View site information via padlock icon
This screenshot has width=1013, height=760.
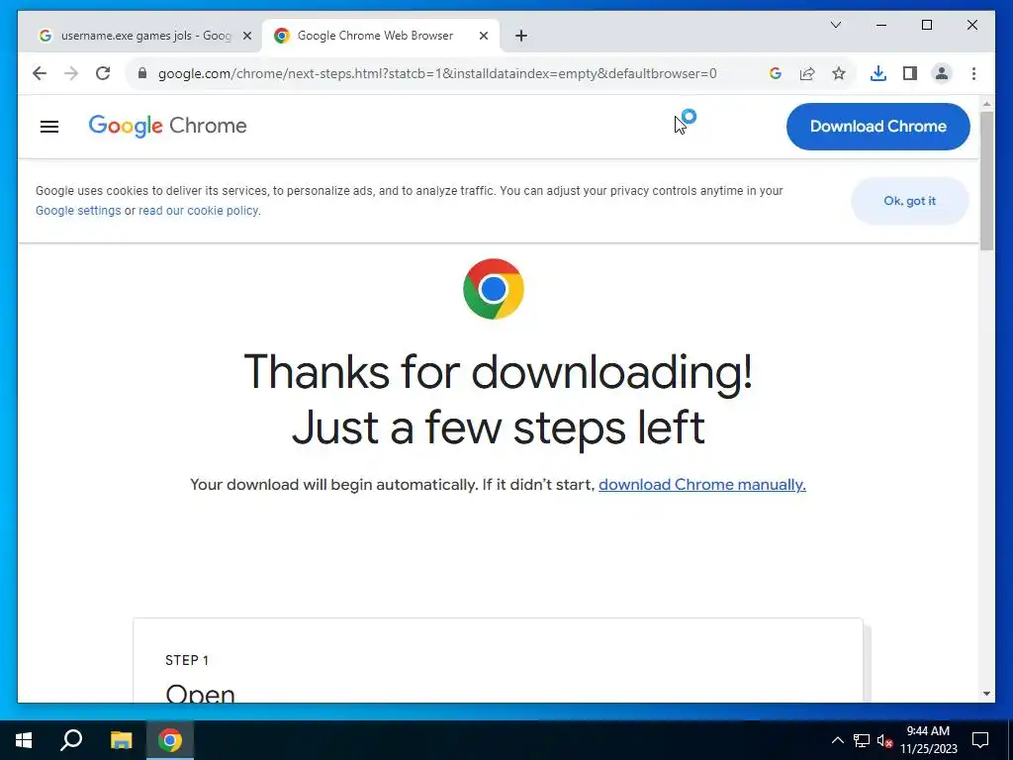(x=142, y=73)
